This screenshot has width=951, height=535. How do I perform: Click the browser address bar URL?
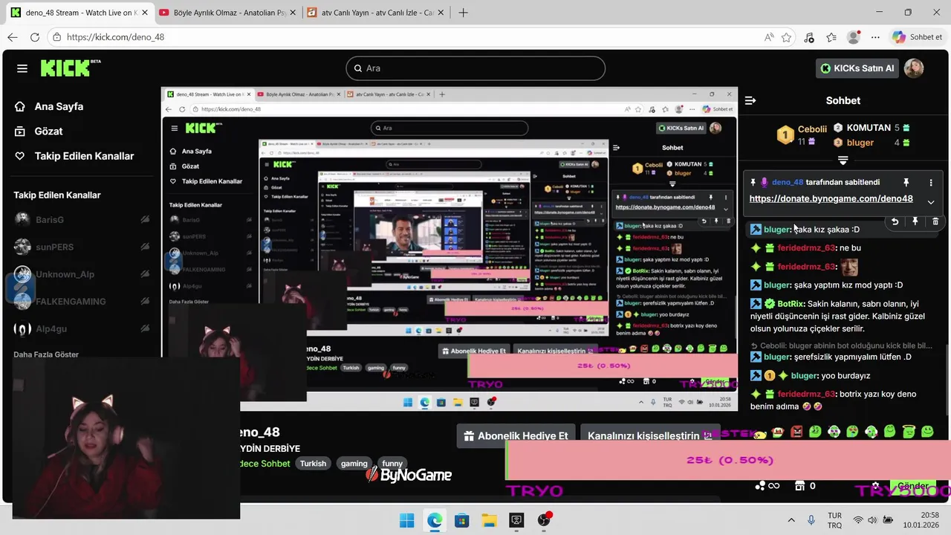coord(115,37)
